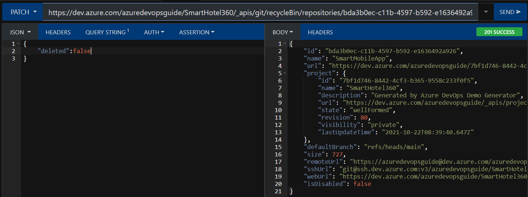528x197 pixels.
Task: Collapse the response root object at line 1
Action: [x=284, y=44]
